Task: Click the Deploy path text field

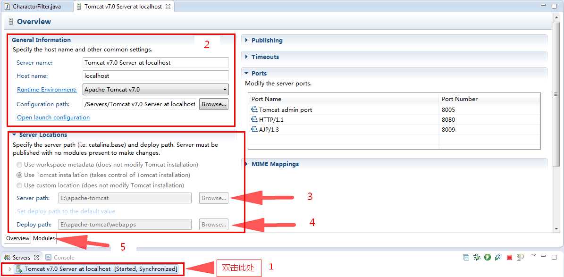Action: coord(125,225)
